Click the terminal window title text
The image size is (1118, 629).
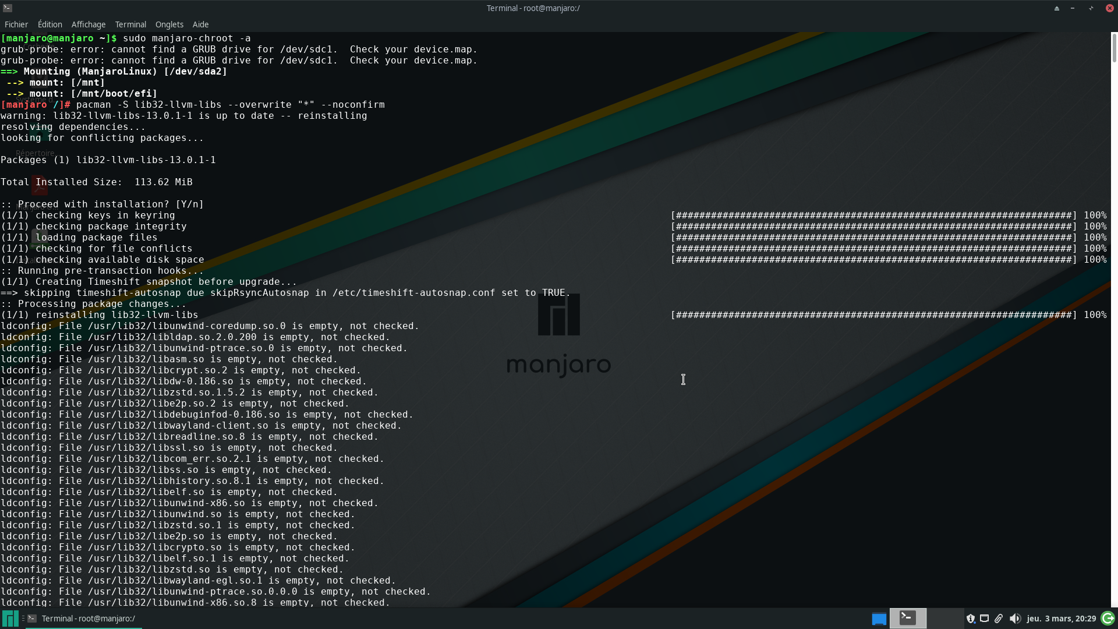coord(533,8)
